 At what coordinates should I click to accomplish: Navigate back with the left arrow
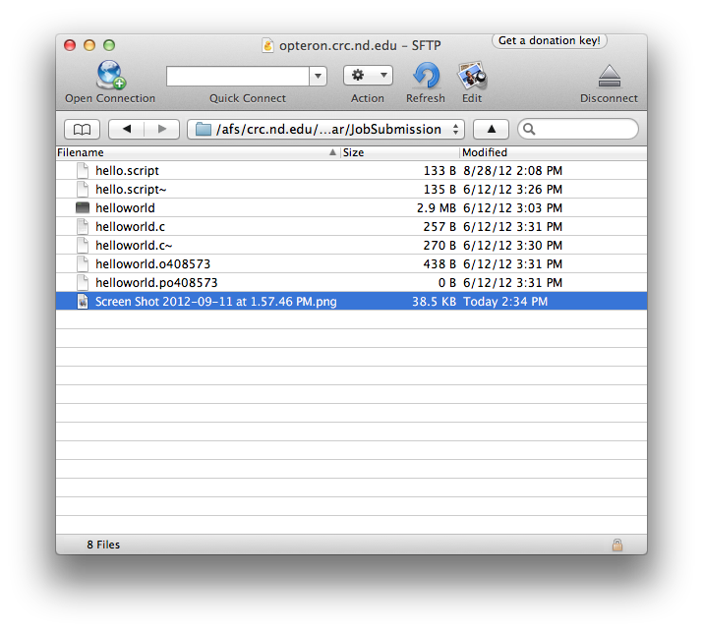pos(127,129)
